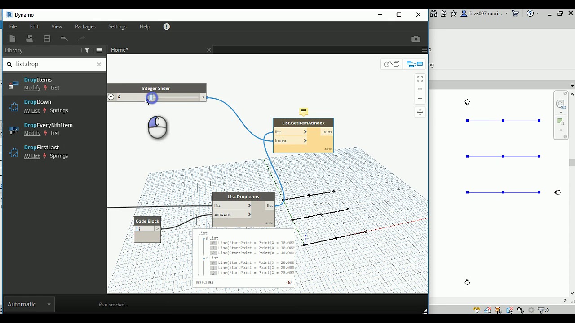This screenshot has height=323, width=575.
Task: Save the graph with the toolbar disk icon
Action: 47,39
